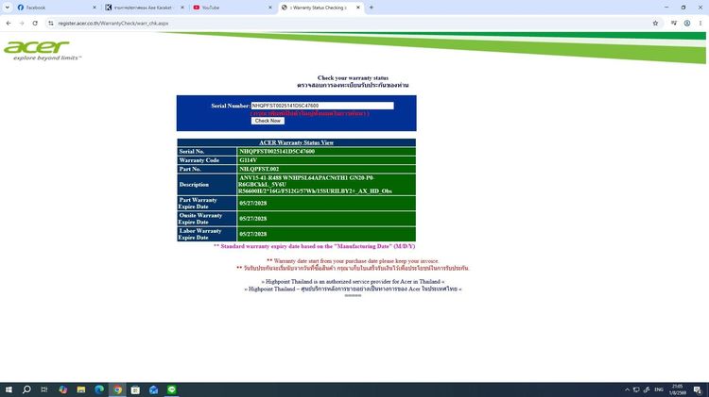This screenshot has width=709, height=397.
Task: Select the Warranty Status Checking tab
Action: pyautogui.click(x=320, y=8)
